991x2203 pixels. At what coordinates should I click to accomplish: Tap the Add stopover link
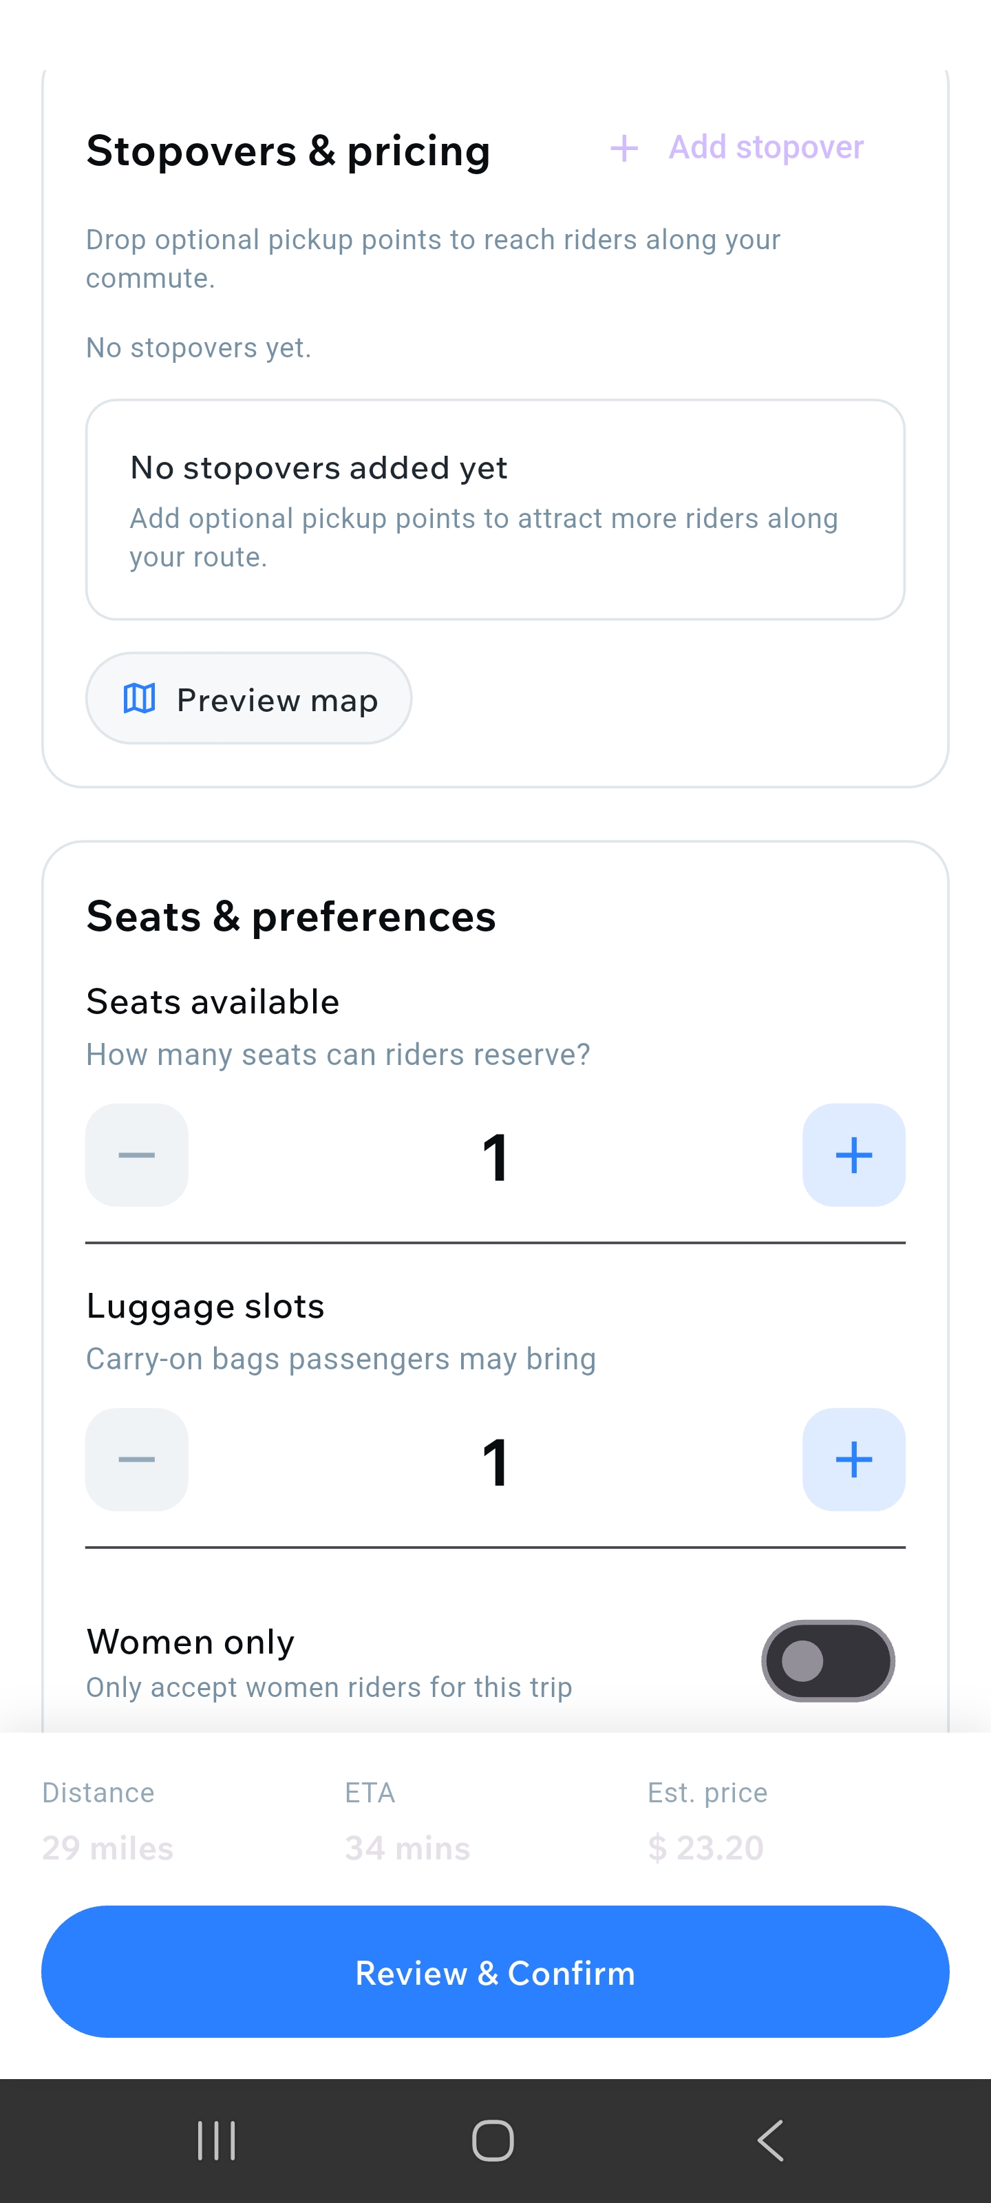pyautogui.click(x=765, y=147)
